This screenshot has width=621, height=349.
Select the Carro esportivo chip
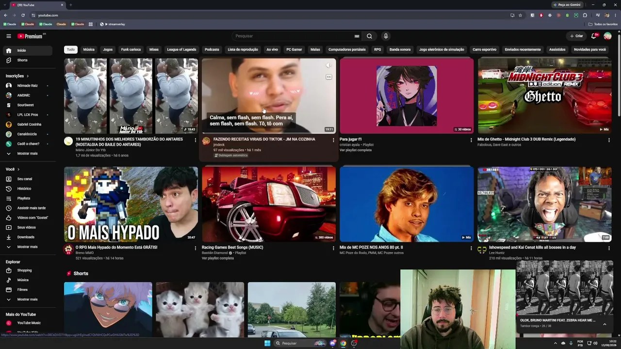485,49
